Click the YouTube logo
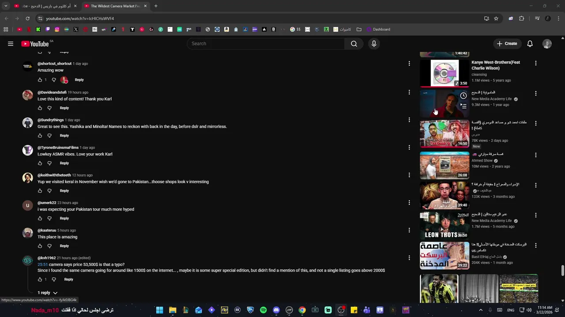The image size is (565, 317). [35, 44]
